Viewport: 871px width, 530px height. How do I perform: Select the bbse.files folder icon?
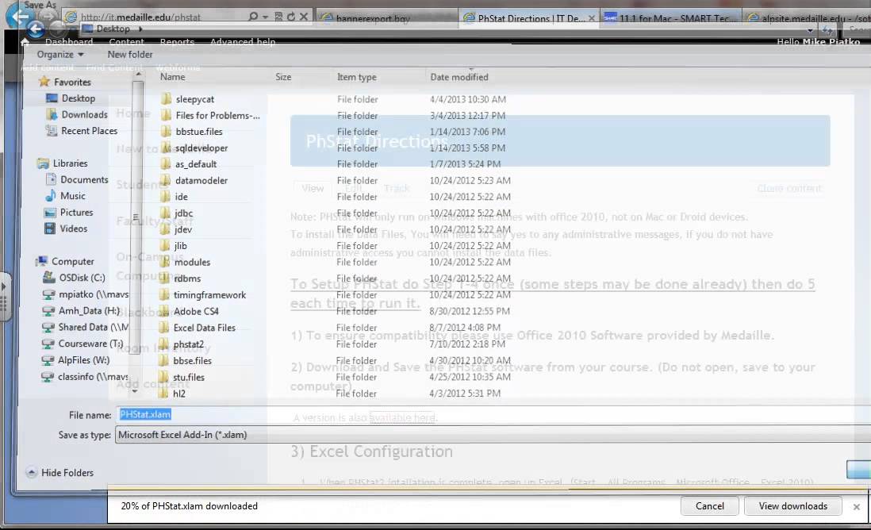[163, 360]
